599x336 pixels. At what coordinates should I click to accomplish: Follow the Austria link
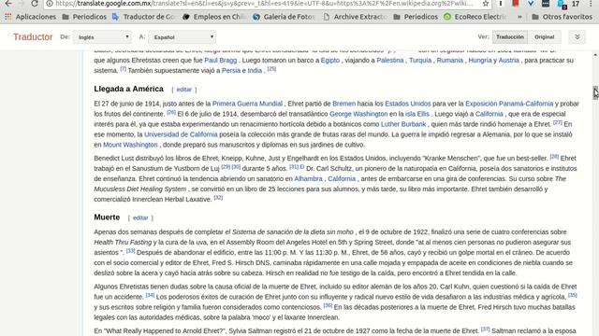pos(508,60)
